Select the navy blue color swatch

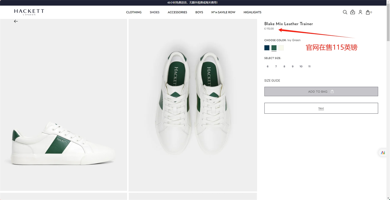[267, 48]
